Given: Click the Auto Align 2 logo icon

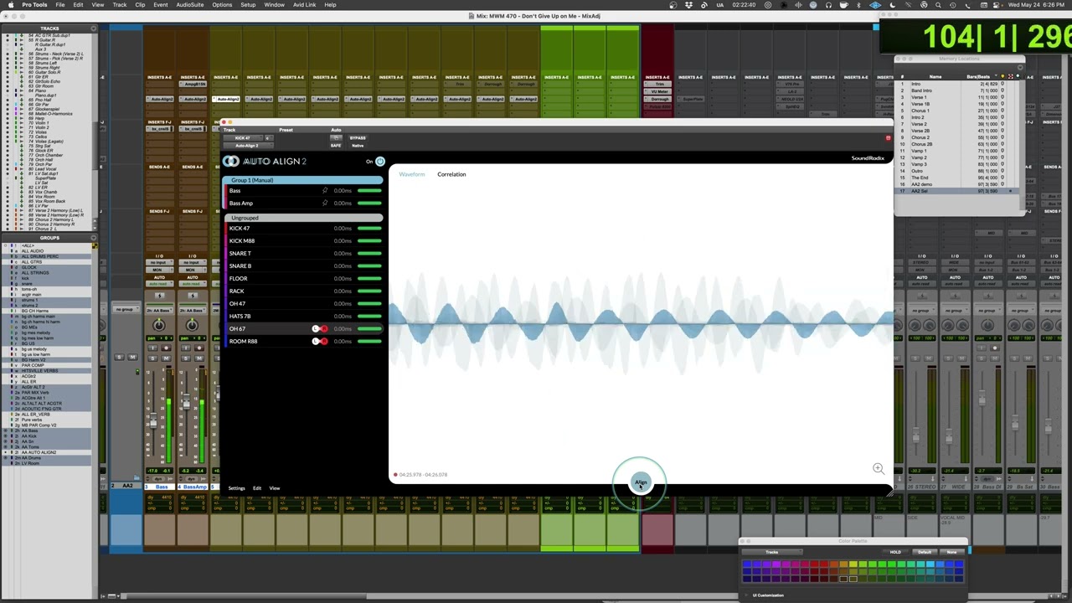Looking at the screenshot, I should pyautogui.click(x=230, y=161).
